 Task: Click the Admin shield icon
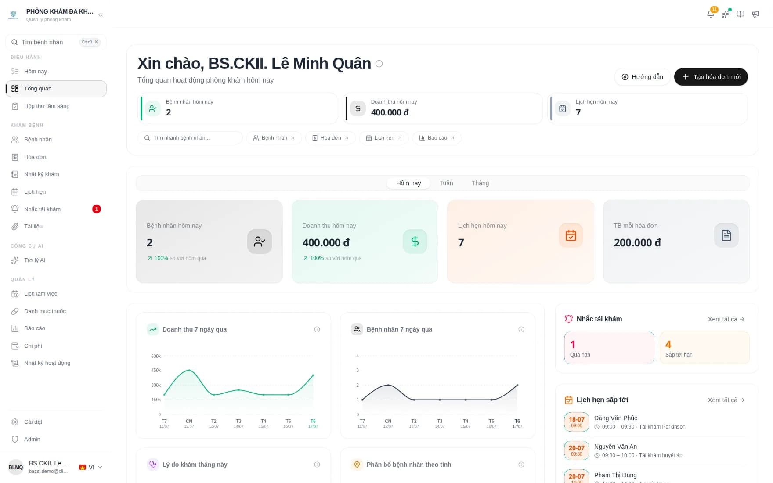[15, 439]
